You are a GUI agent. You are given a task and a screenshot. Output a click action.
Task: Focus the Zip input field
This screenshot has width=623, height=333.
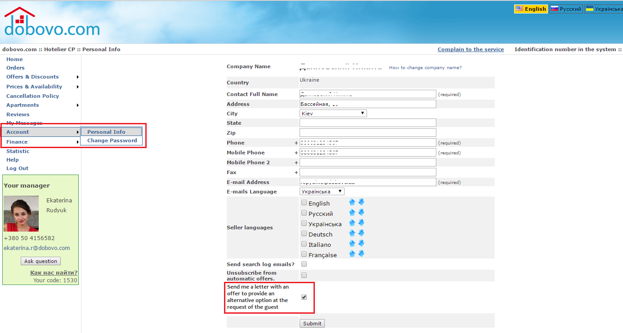368,133
